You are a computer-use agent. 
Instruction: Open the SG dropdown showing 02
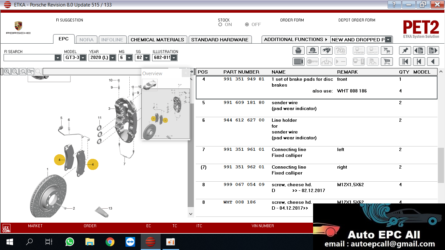coord(146,58)
